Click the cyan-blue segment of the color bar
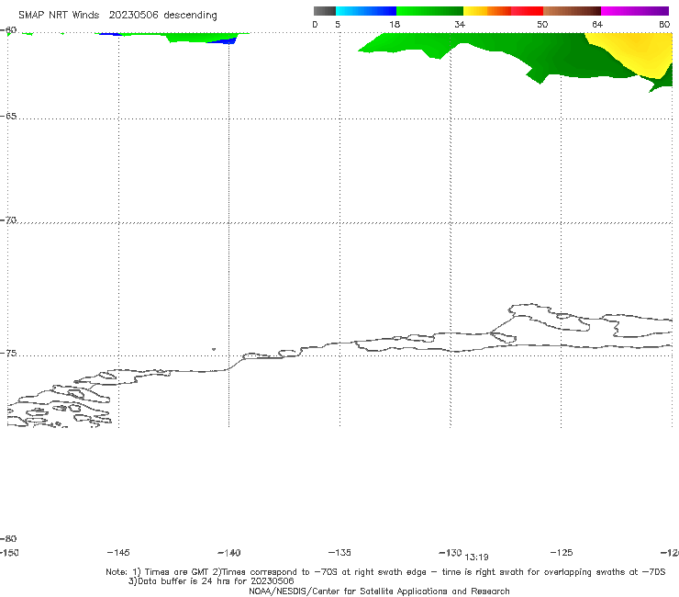The height and width of the screenshot is (597, 679). [366, 11]
